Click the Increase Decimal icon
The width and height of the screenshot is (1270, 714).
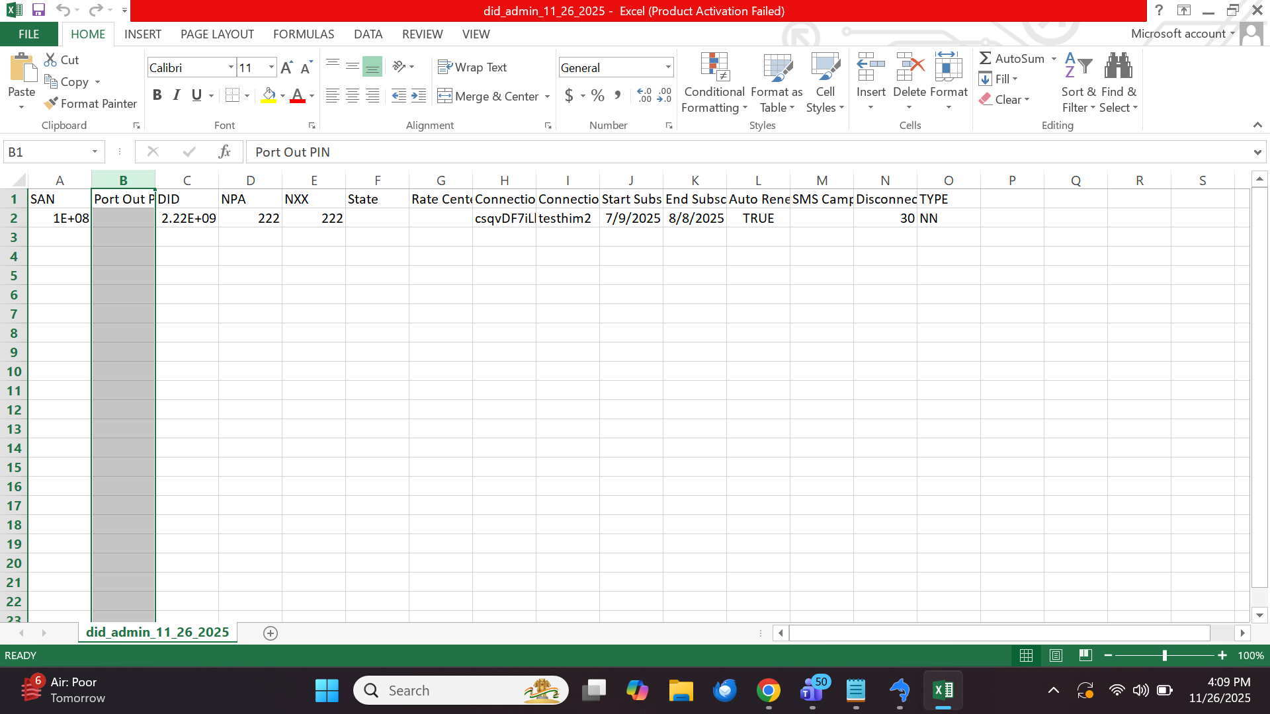coord(644,96)
